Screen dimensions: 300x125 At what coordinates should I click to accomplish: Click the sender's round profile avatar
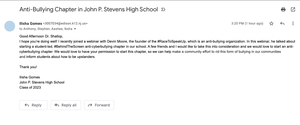coord(10,26)
